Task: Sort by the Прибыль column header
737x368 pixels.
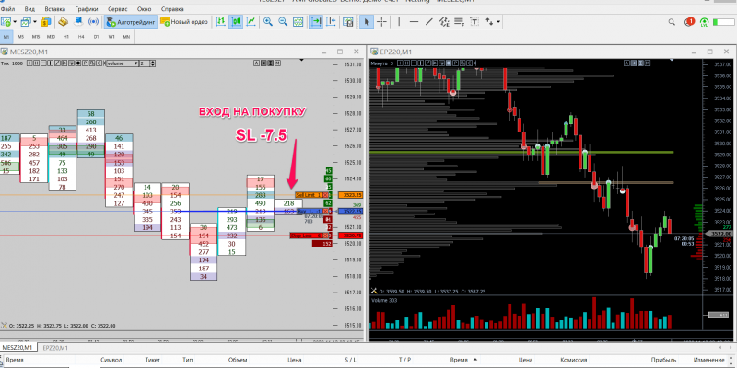Action: [x=663, y=360]
